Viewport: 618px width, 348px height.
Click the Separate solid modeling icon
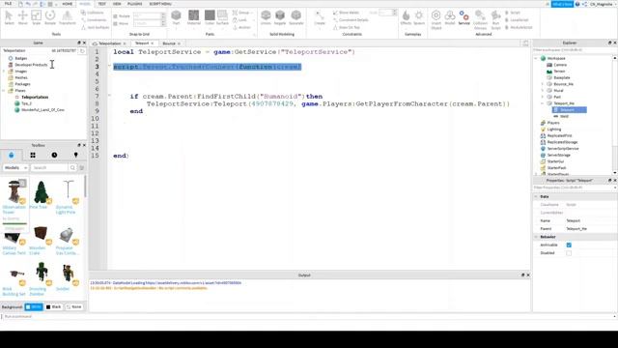click(296, 17)
